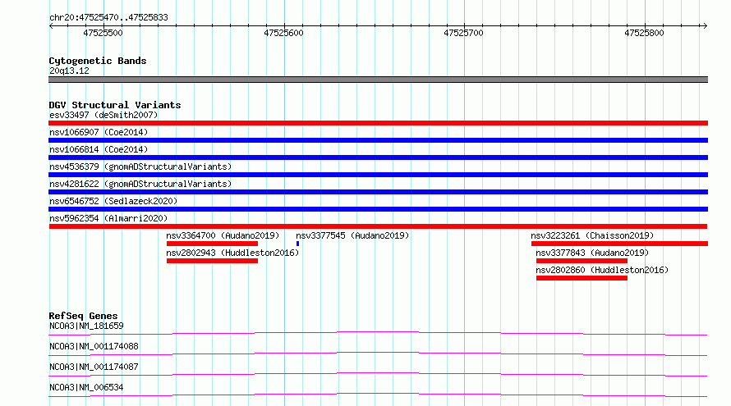Image resolution: width=731 pixels, height=406 pixels.
Task: Open variant nsv3377843 (Audano2019) label
Action: click(x=592, y=253)
